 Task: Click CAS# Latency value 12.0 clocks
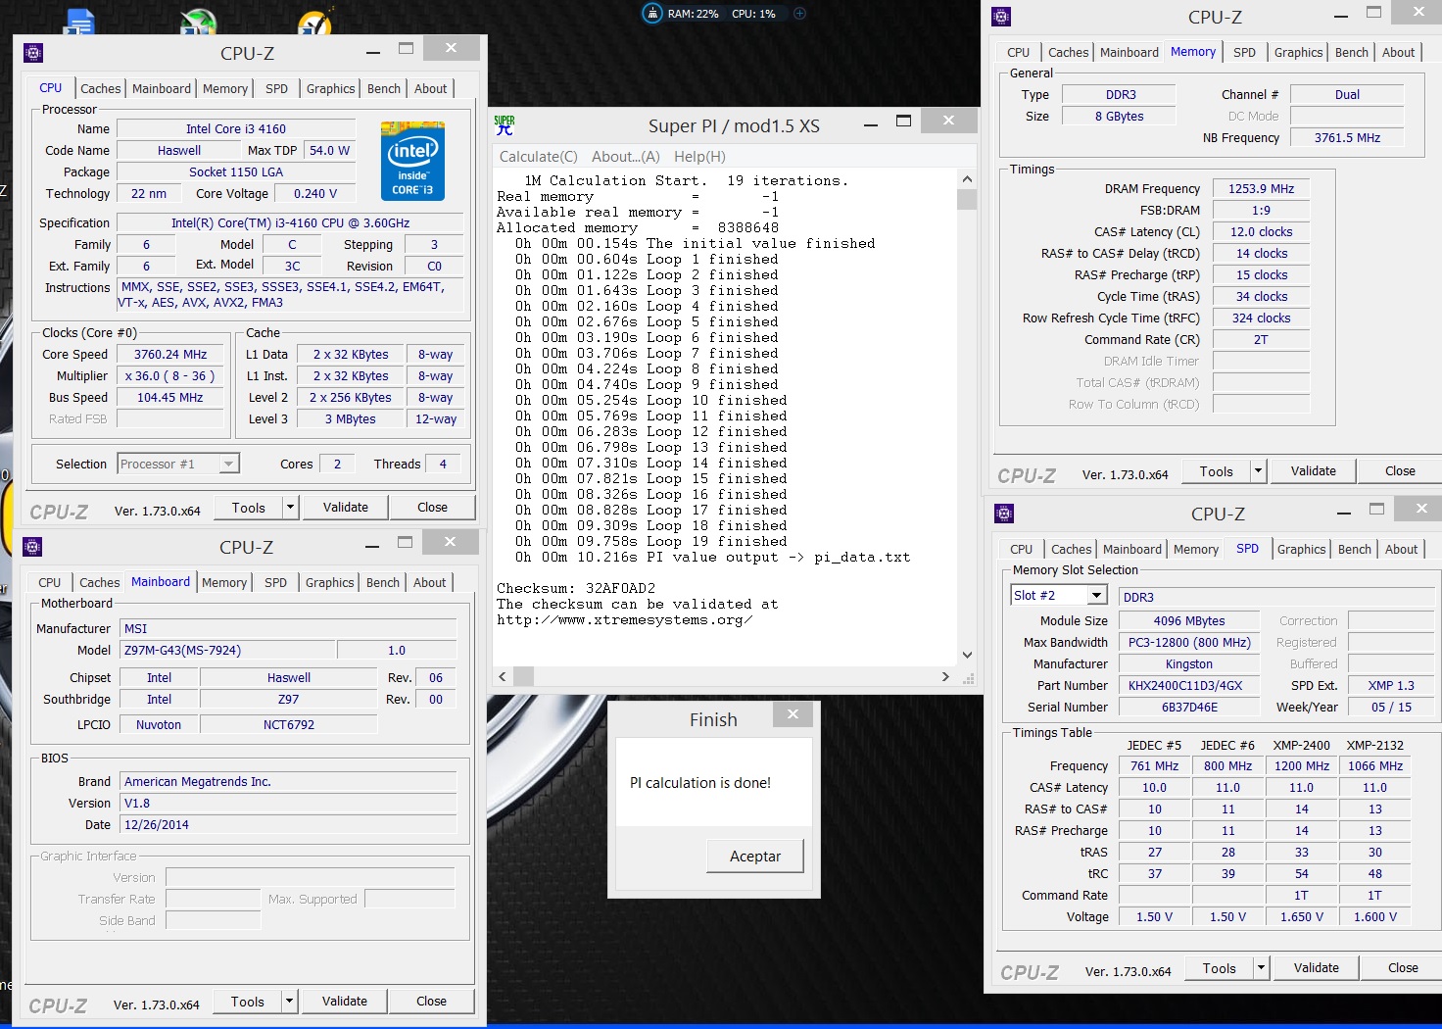tap(1261, 232)
